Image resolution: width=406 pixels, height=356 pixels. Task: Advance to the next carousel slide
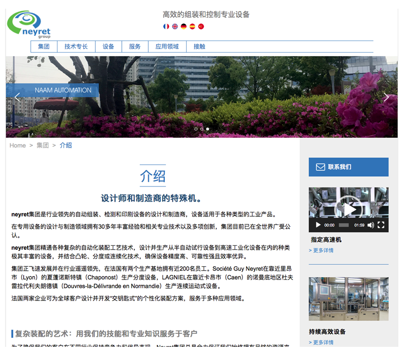(386, 97)
